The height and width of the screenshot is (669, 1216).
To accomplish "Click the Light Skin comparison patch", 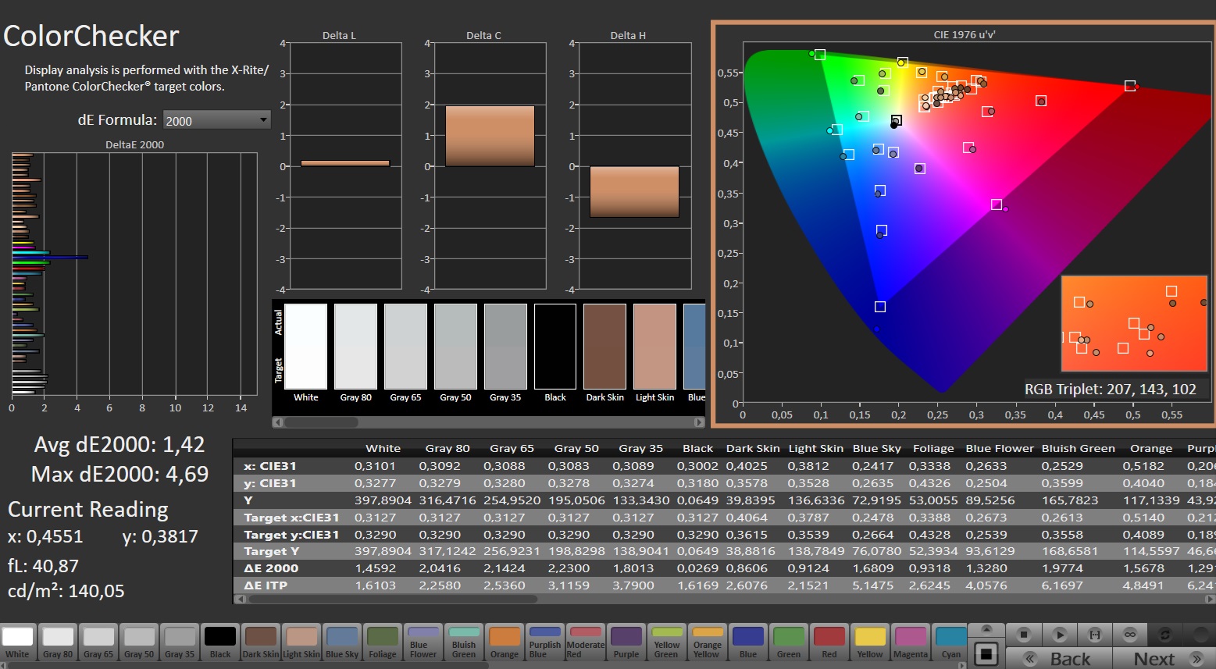I will [655, 347].
